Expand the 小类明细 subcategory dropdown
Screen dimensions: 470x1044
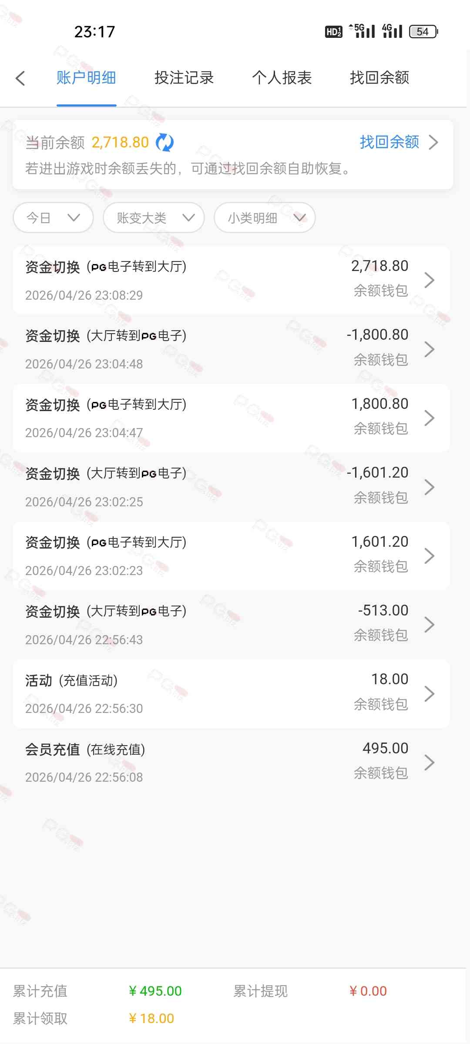pyautogui.click(x=265, y=217)
